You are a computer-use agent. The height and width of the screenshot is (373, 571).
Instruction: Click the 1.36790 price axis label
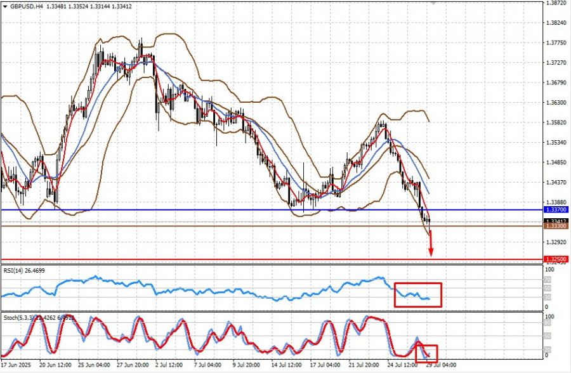(x=556, y=82)
